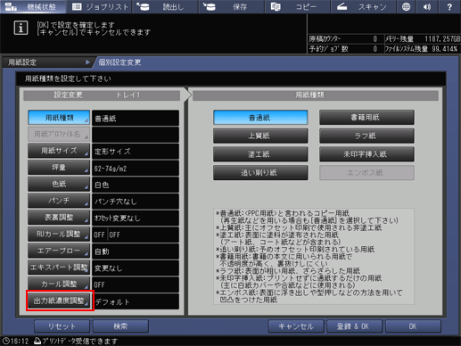Select ラフ紙 paper type

pos(366,136)
